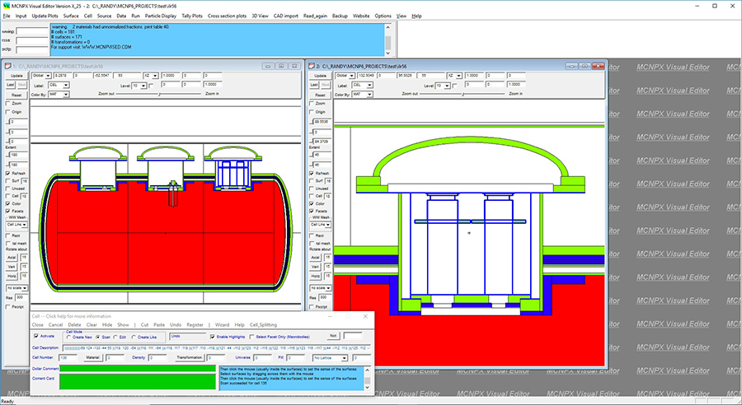742x405 pixels.
Task: Open the Cross section plots menu
Action: click(x=228, y=16)
